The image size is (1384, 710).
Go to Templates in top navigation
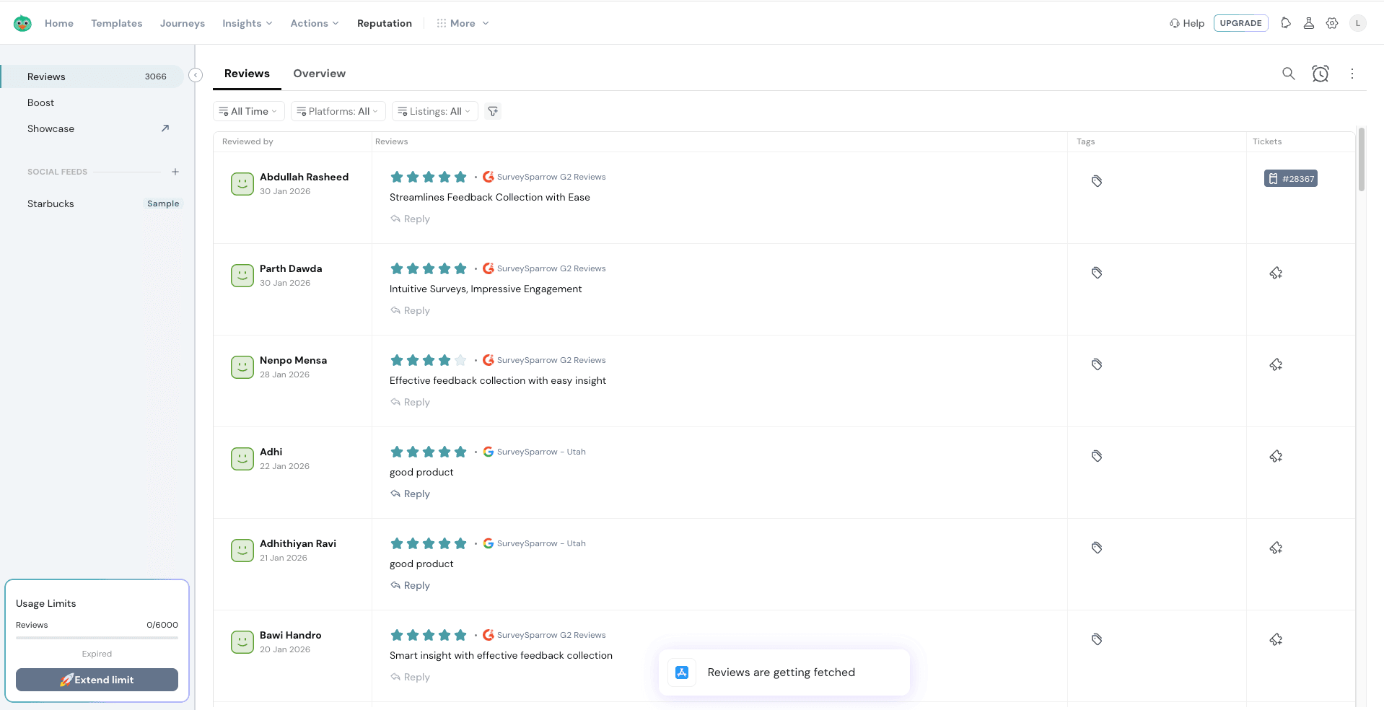117,23
